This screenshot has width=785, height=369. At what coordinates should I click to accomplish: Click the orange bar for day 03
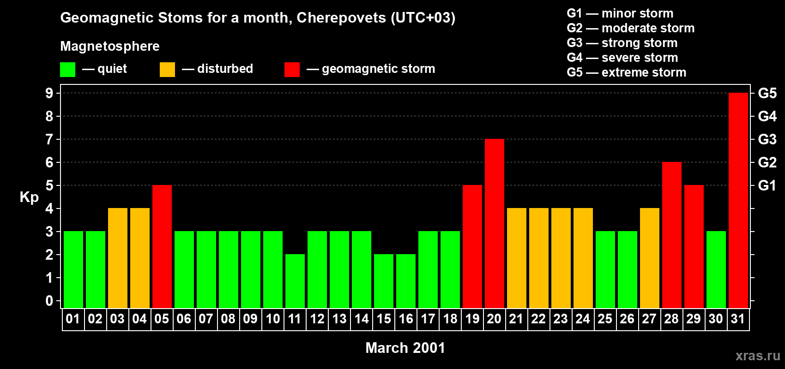[x=118, y=258]
